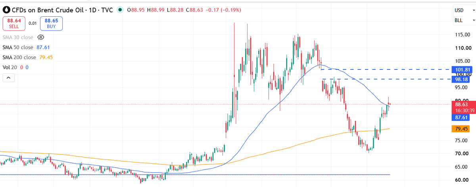Viewport: 476px width, 187px height.
Task: Click the 75.00 price axis label
Action: point(461,140)
